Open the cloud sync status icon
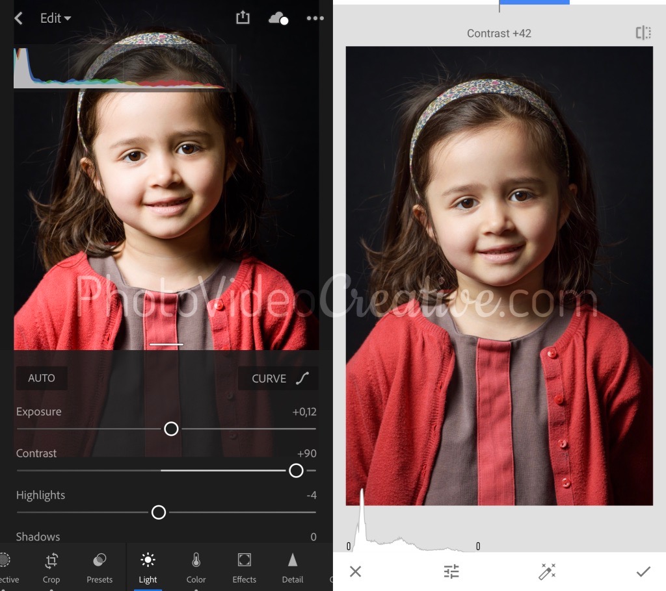Image resolution: width=666 pixels, height=591 pixels. [x=278, y=19]
